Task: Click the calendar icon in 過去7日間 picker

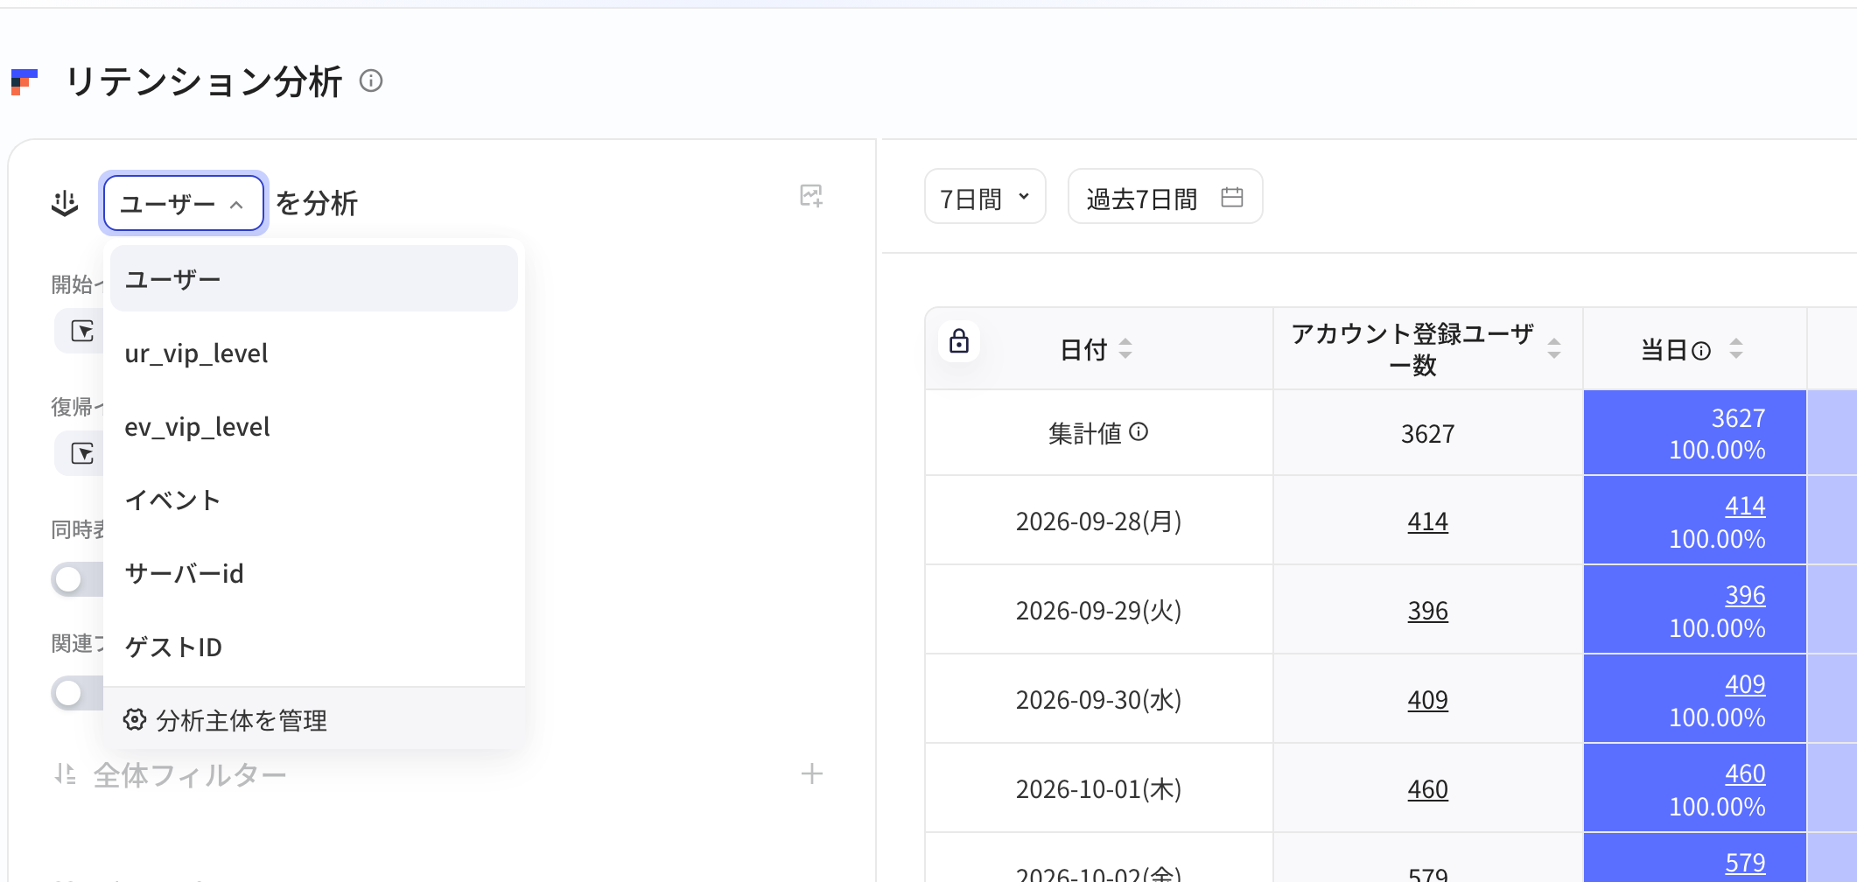Action: click(x=1231, y=197)
